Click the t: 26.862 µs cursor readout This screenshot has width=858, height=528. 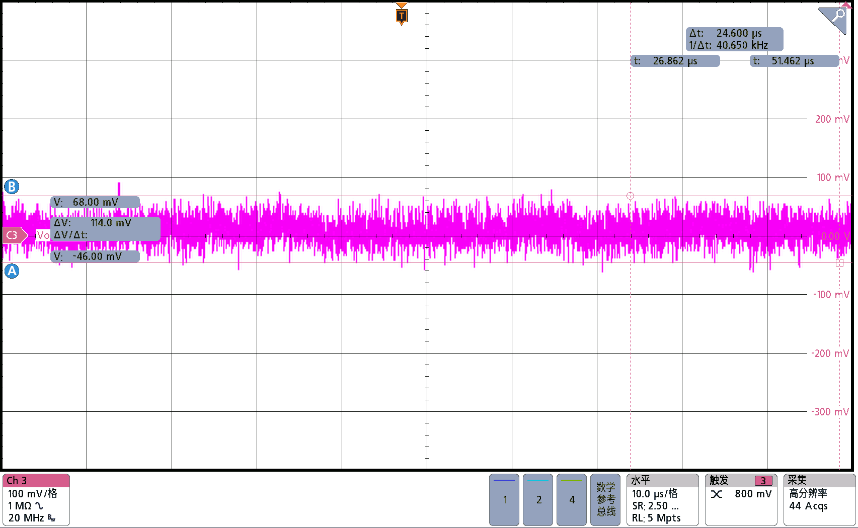[675, 61]
